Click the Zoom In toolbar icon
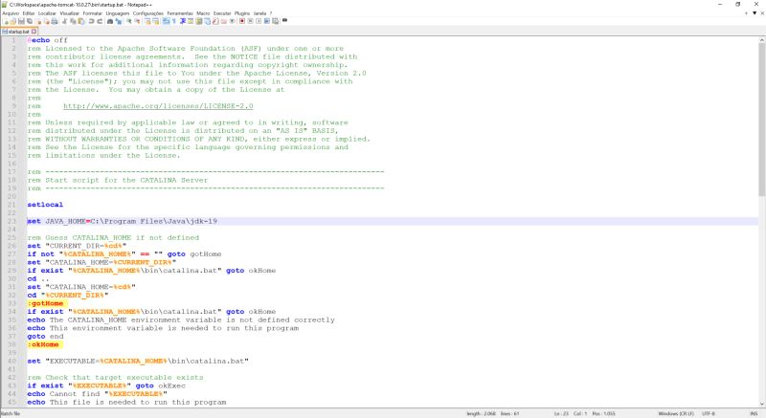766x418 pixels. [129, 21]
